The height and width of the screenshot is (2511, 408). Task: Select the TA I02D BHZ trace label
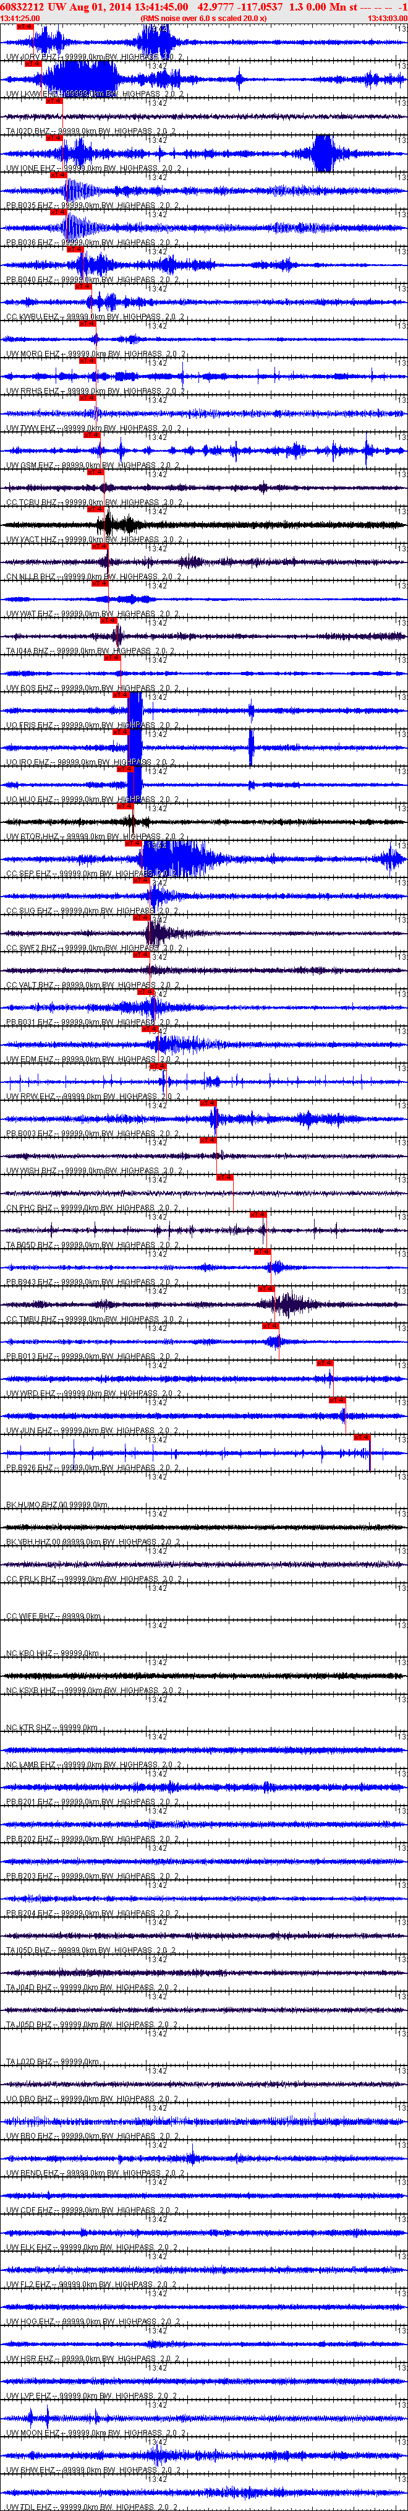coord(91,132)
